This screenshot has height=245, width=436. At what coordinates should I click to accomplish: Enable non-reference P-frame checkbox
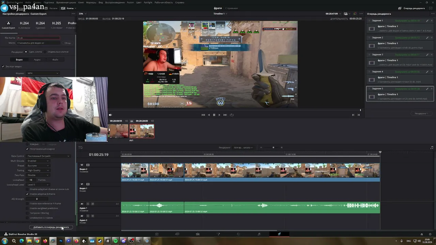[x=27, y=203]
